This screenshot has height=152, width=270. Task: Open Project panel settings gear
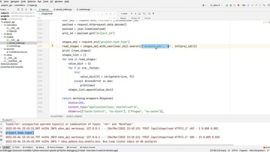pos(31,9)
